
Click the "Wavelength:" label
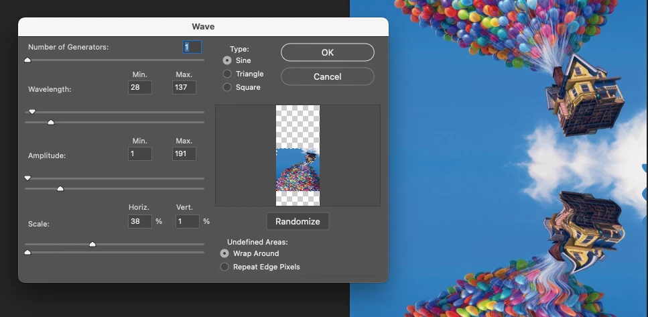(50, 89)
